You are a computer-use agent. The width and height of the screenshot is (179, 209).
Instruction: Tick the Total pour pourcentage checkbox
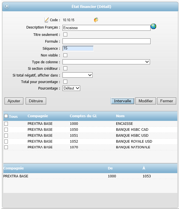(65, 82)
